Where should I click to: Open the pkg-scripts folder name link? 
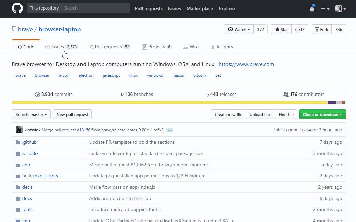coord(46,176)
